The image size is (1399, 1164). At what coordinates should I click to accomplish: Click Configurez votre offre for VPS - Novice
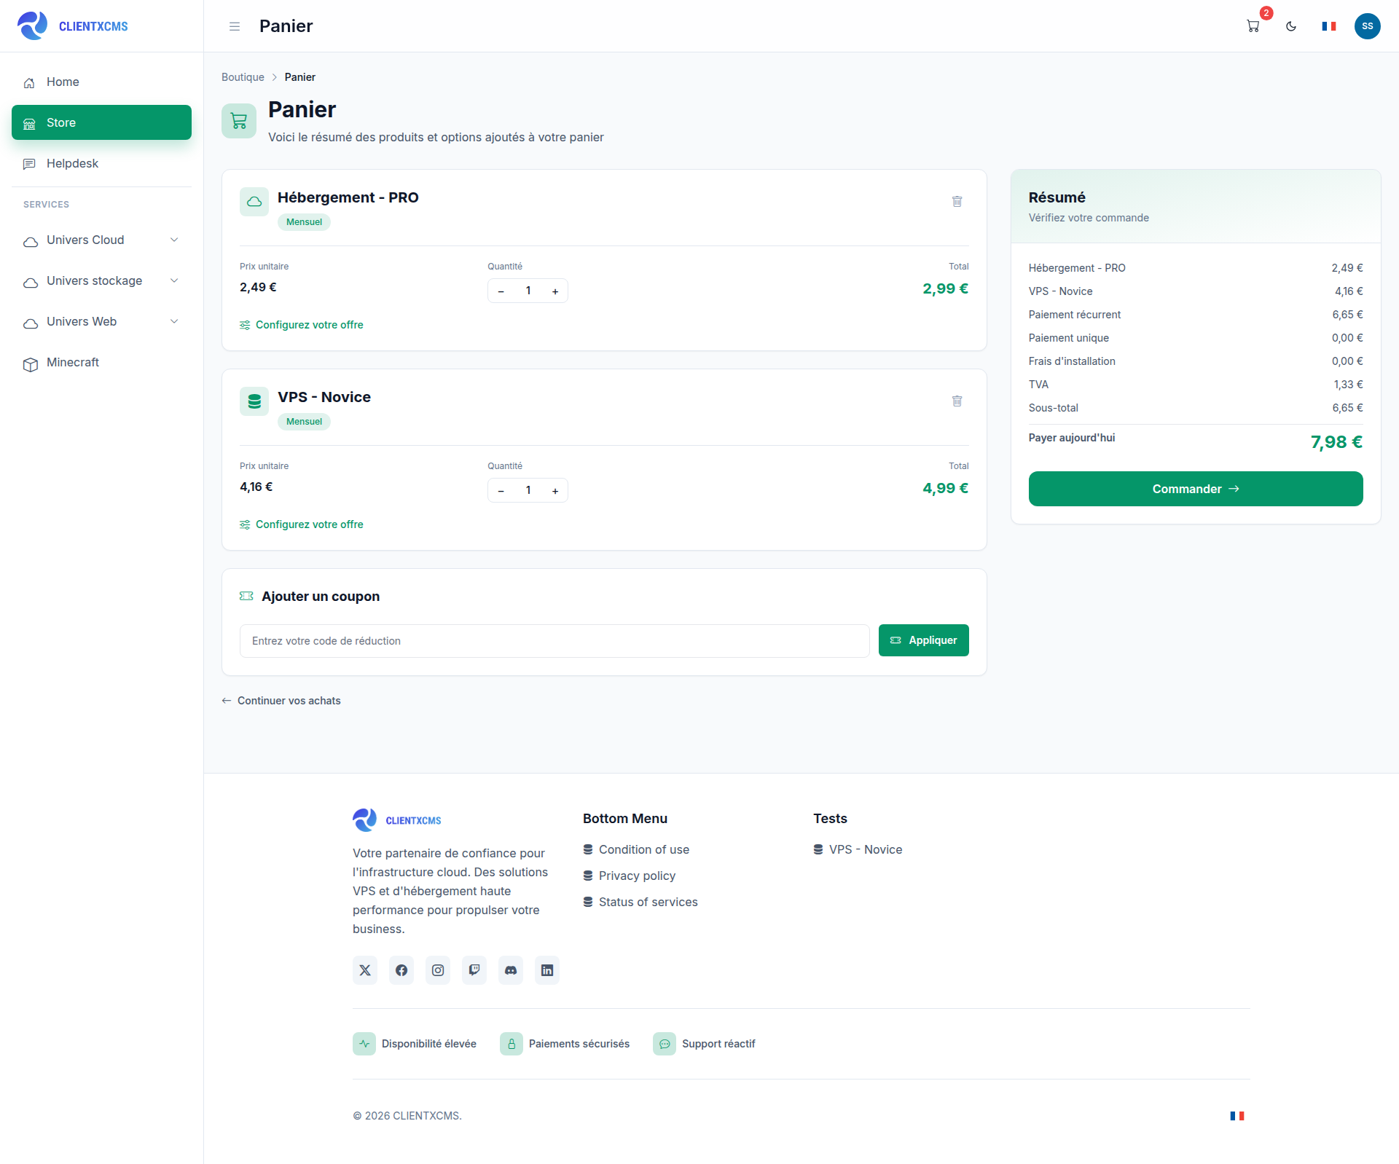click(302, 524)
